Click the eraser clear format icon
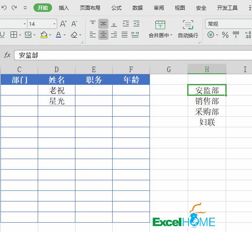Screen dimensions: 252x232 click(74, 35)
